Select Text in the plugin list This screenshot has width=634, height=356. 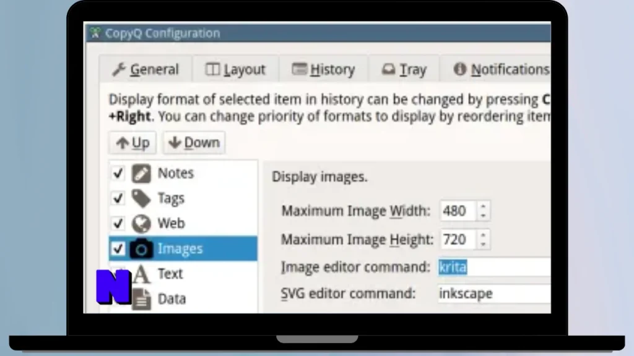(183, 274)
